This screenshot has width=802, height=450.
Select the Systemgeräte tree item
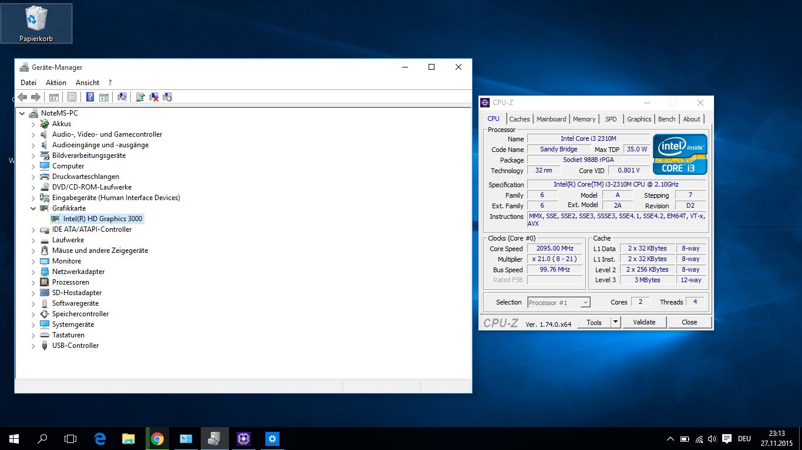73,324
